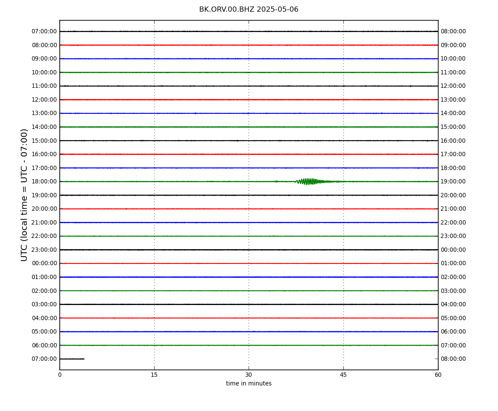The width and height of the screenshot is (498, 411).
Task: Click the 20:00:00 start label of its red row
Action: pyautogui.click(x=44, y=209)
